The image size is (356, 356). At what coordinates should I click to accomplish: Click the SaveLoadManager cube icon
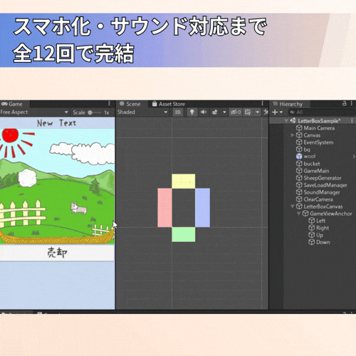pyautogui.click(x=299, y=185)
